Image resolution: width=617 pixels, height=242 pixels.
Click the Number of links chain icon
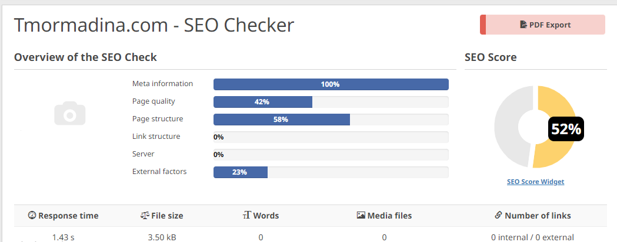(498, 216)
